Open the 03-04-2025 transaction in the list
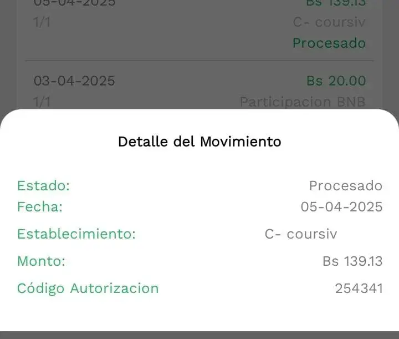Screen dimensions: 399x339 point(74,81)
